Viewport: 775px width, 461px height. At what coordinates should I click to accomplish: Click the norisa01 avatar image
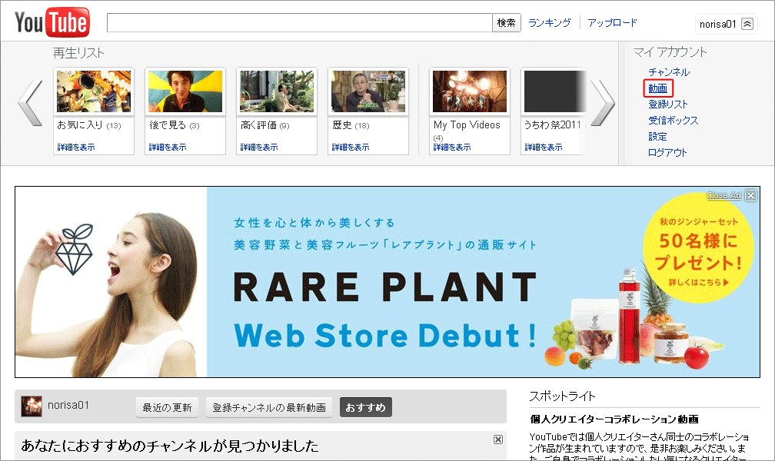pyautogui.click(x=32, y=406)
